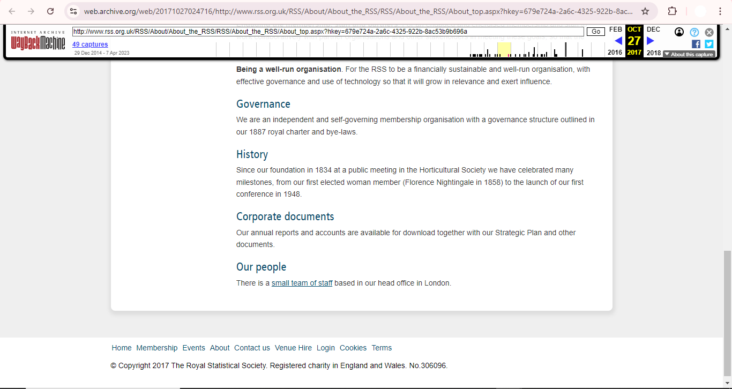This screenshot has height=389, width=732.
Task: Click the Our people heading
Action: [261, 267]
